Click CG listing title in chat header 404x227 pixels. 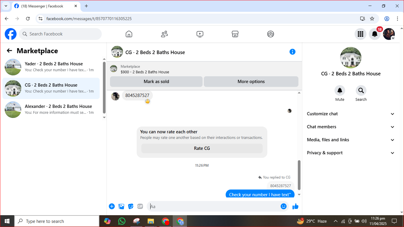(155, 52)
